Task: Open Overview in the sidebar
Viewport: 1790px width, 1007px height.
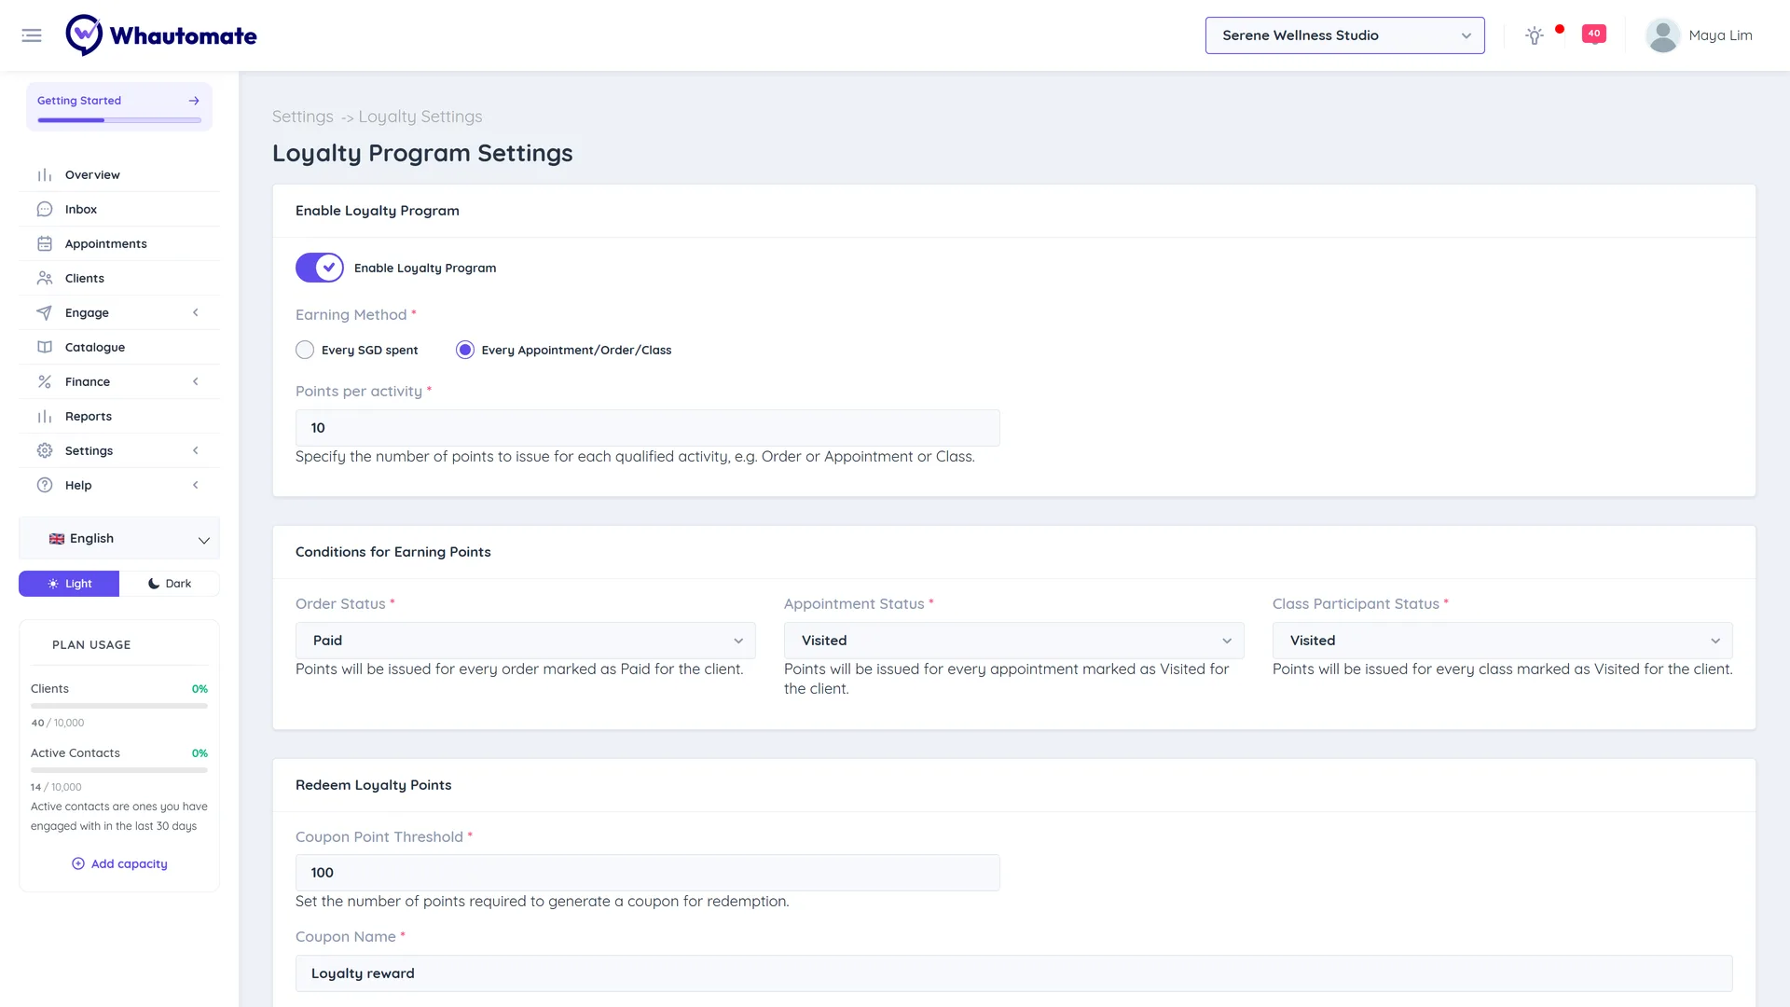Action: click(119, 175)
